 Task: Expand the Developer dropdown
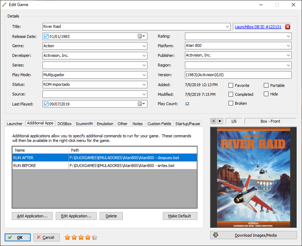point(144,55)
